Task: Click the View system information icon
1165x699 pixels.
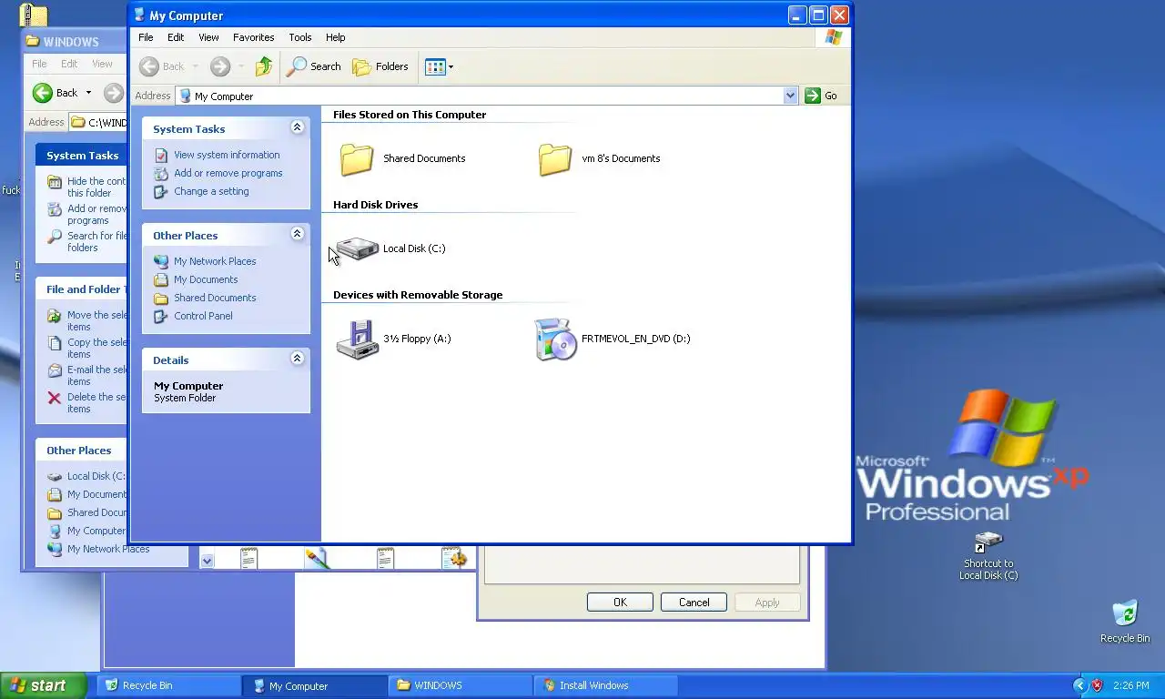Action: (161, 155)
